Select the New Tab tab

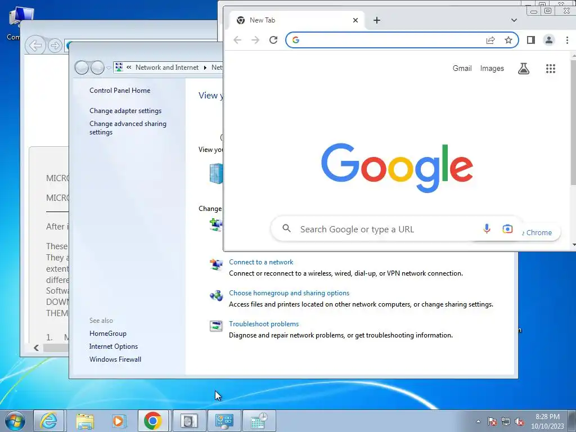tap(297, 20)
